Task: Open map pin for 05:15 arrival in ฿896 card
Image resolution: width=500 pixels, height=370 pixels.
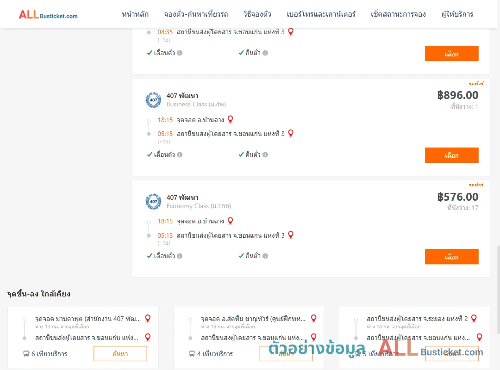Action: coord(290,133)
